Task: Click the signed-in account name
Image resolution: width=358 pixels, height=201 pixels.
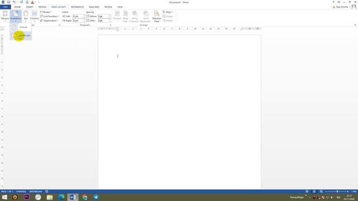Action: pyautogui.click(x=342, y=7)
